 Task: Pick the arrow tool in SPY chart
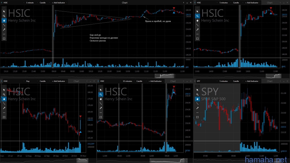click(197, 108)
